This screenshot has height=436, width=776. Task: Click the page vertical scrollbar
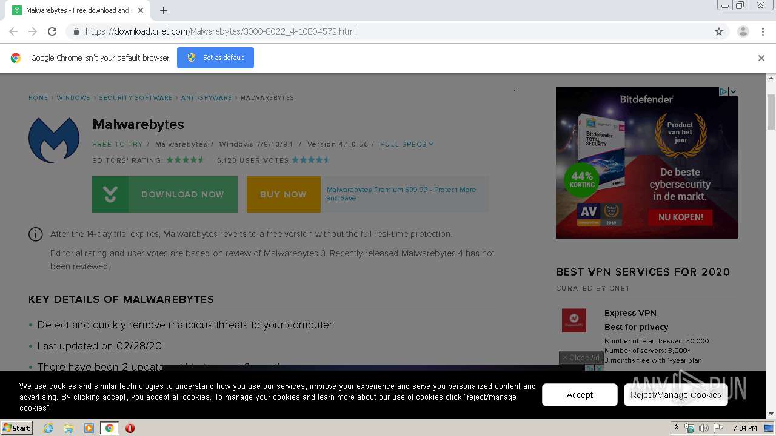click(x=771, y=112)
